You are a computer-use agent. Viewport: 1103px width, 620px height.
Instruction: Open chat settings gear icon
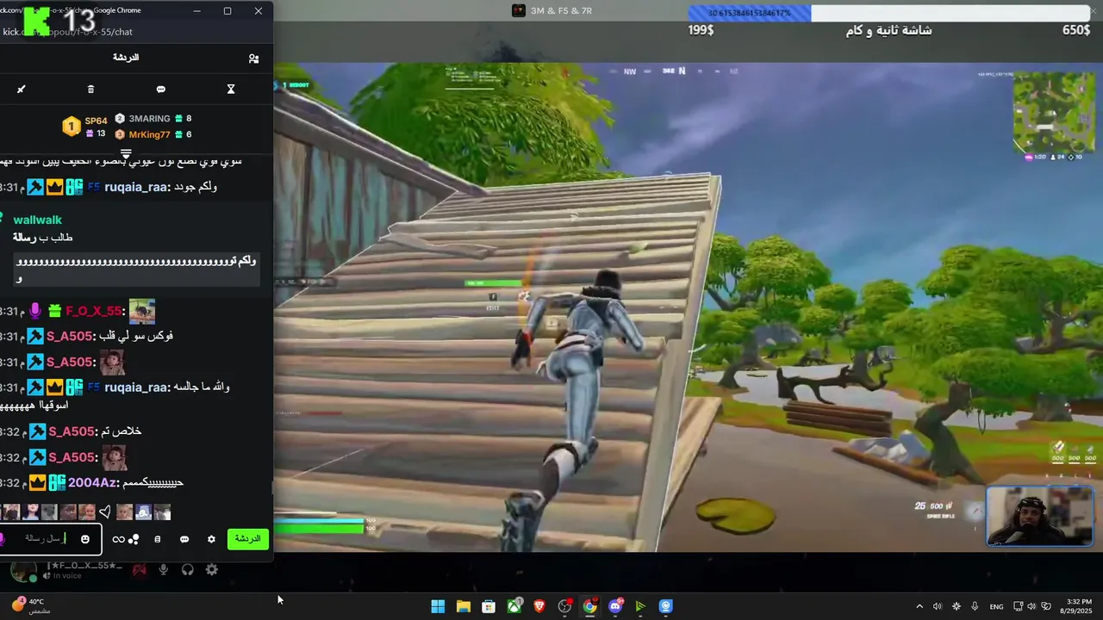pos(211,540)
